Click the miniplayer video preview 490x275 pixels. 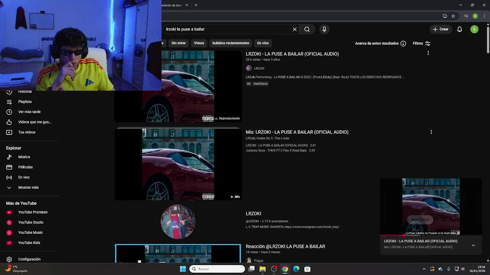[431, 207]
